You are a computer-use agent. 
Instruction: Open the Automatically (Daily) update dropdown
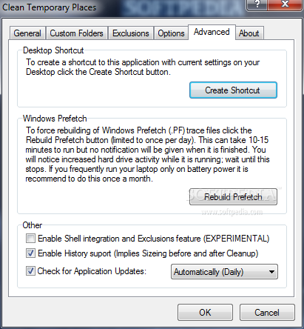[x=224, y=272]
